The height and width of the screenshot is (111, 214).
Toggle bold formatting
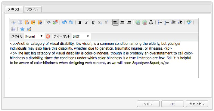point(80,22)
